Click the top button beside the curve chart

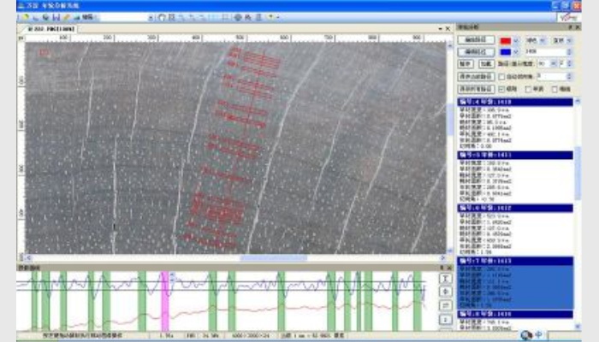(x=445, y=279)
